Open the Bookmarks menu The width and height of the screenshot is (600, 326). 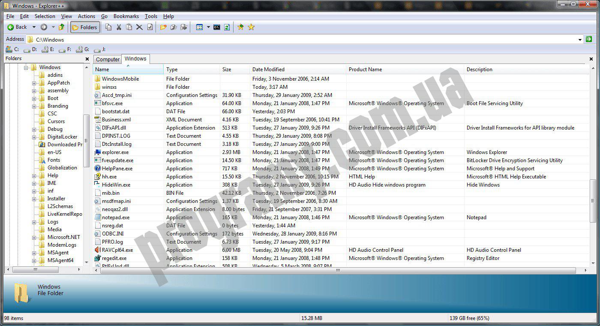[126, 16]
